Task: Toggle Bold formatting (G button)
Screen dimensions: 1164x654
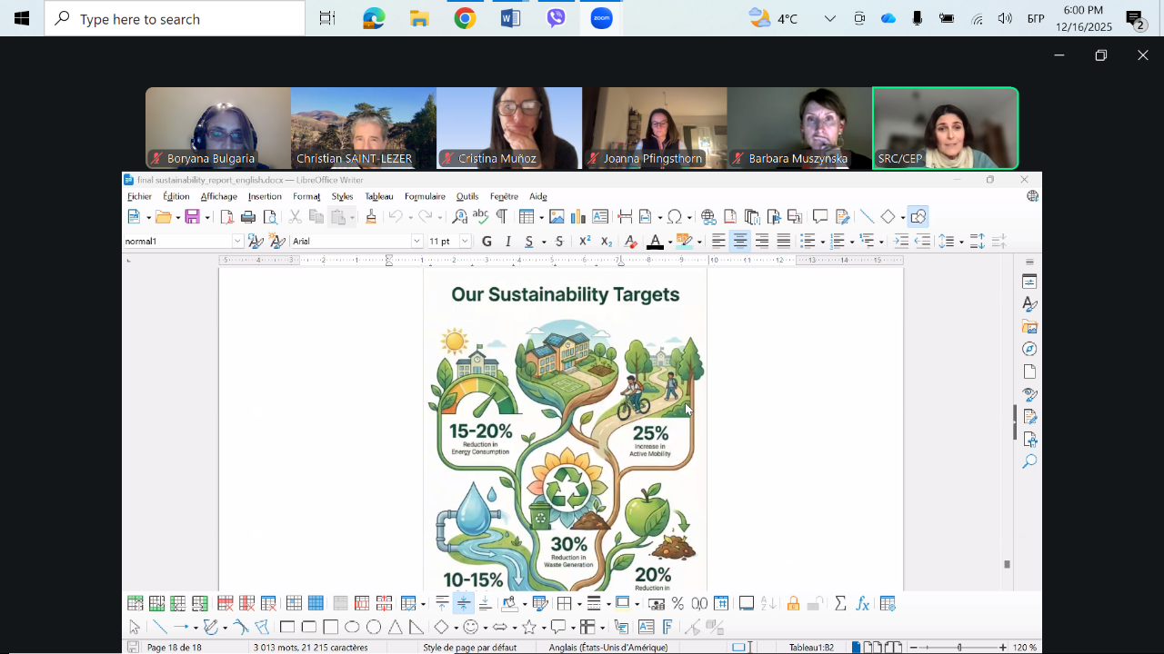Action: [487, 242]
